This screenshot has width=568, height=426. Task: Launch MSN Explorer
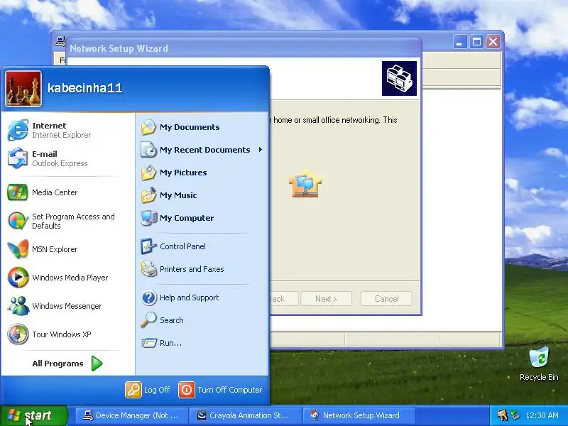pyautogui.click(x=67, y=249)
